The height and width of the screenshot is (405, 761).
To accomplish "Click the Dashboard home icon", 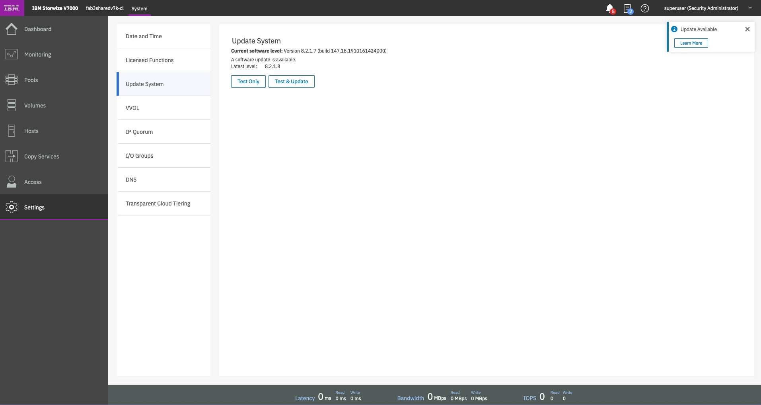I will point(12,29).
